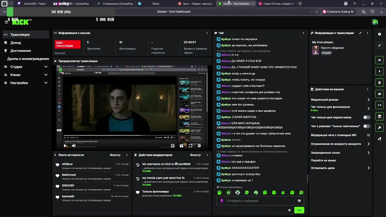Select Трансляция in the left sidebar
The width and height of the screenshot is (386, 217).
point(26,35)
